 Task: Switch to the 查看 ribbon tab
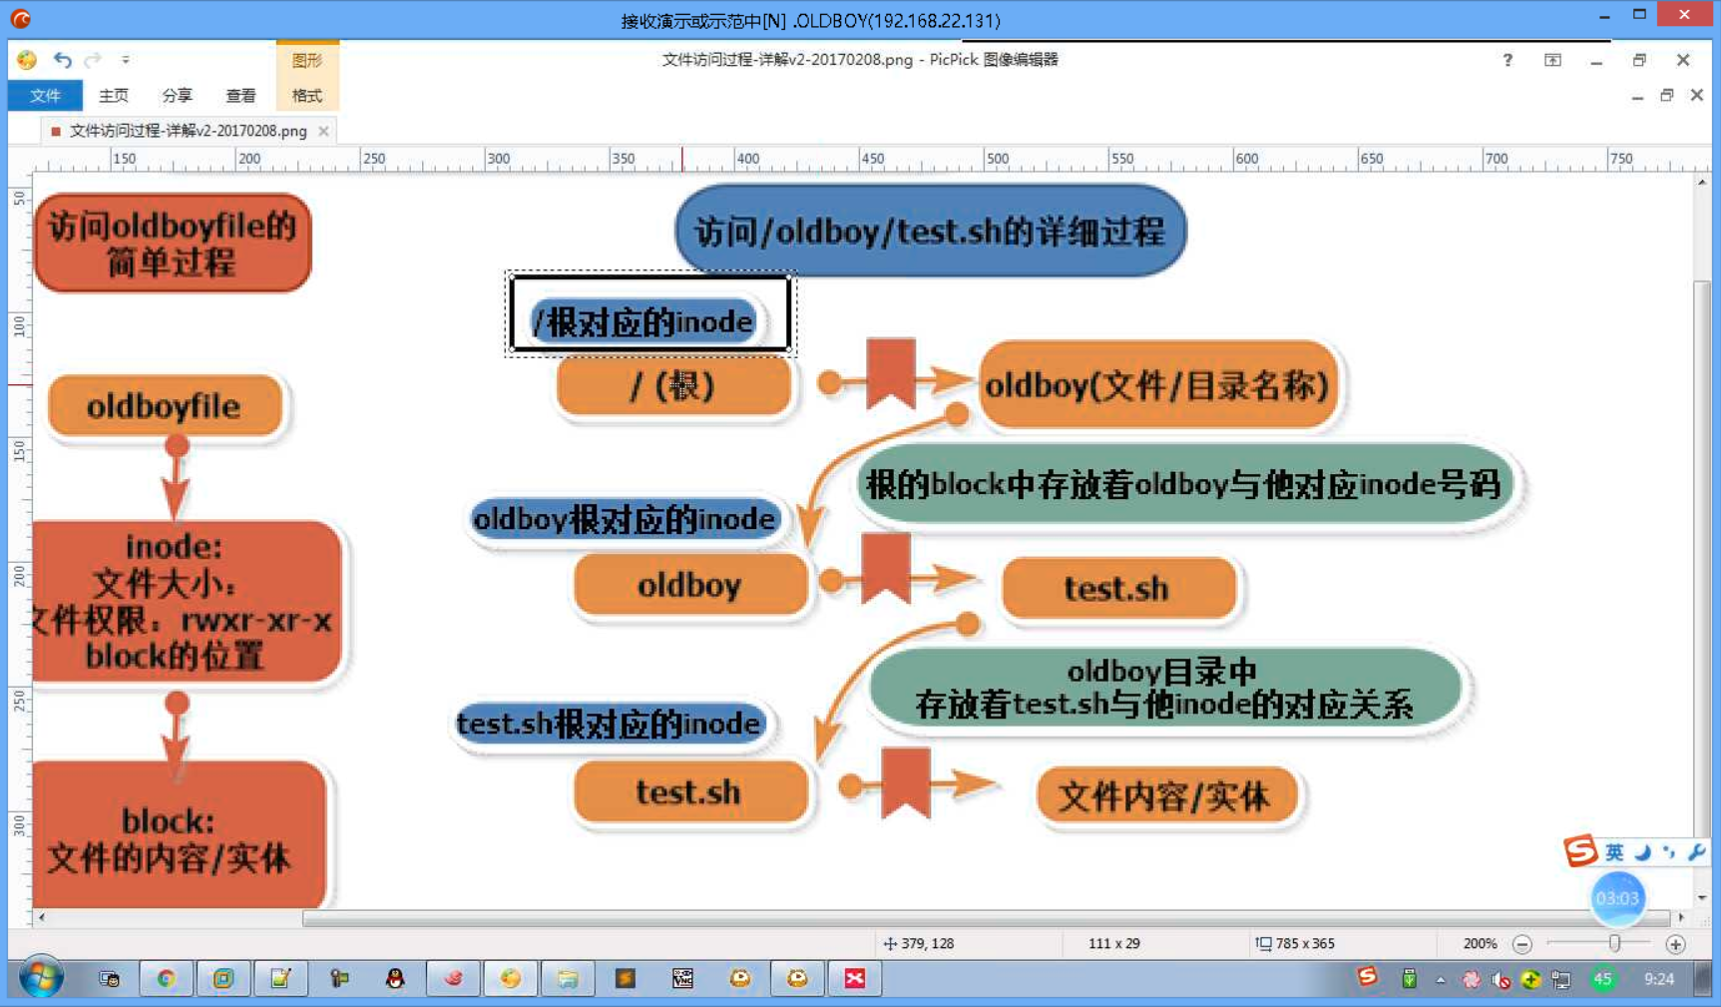coord(240,96)
